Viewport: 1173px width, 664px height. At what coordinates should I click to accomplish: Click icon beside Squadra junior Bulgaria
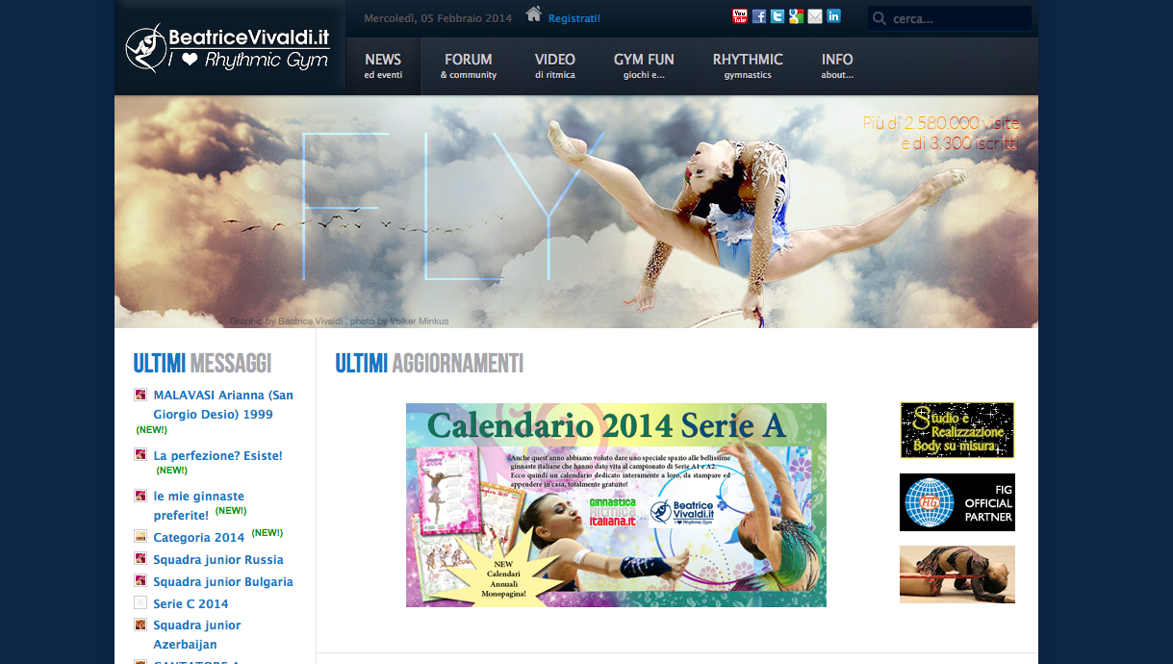pyautogui.click(x=140, y=581)
